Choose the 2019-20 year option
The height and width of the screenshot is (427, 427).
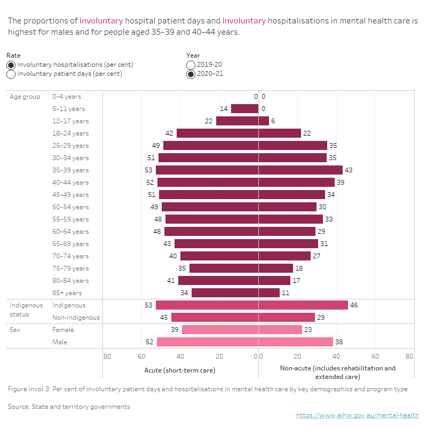click(x=191, y=65)
